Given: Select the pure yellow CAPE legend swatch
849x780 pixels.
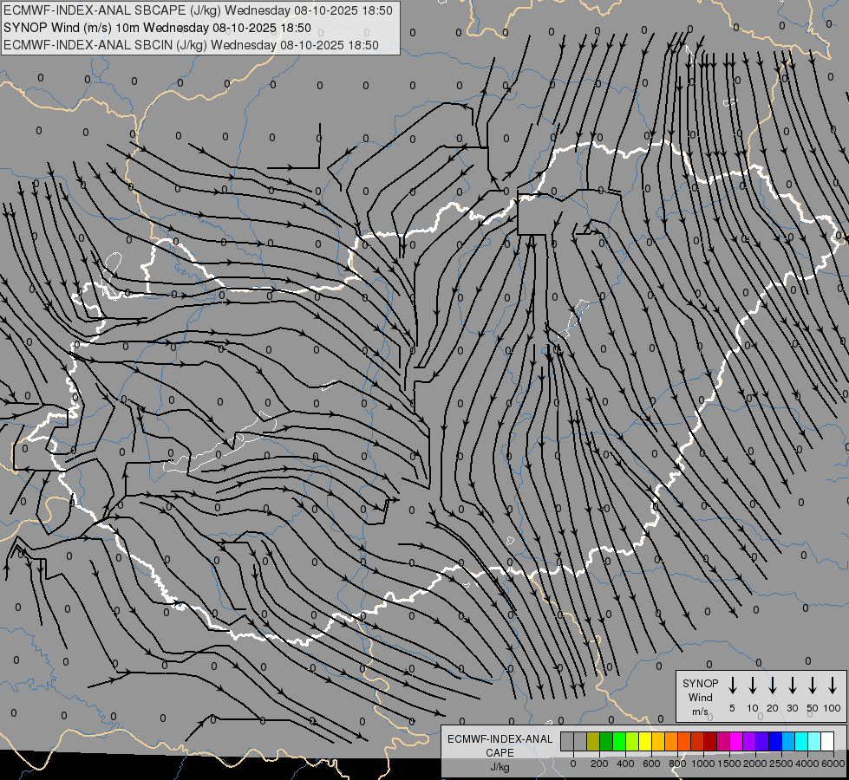Looking at the screenshot, I should [645, 741].
